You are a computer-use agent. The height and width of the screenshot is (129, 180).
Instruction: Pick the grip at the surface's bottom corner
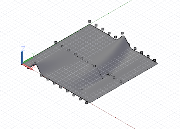pos(86,103)
